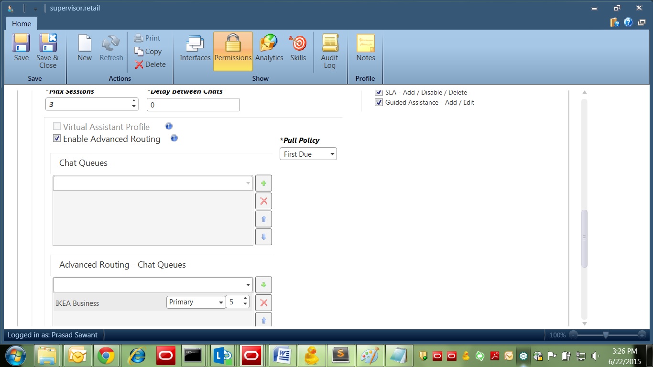
Task: Switch to the Home ribbon tab
Action: (x=22, y=23)
